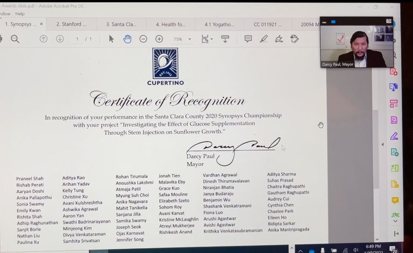This screenshot has width=413, height=253.
Task: Click the scrolling mode toolbar icon
Action: pyautogui.click(x=225, y=39)
